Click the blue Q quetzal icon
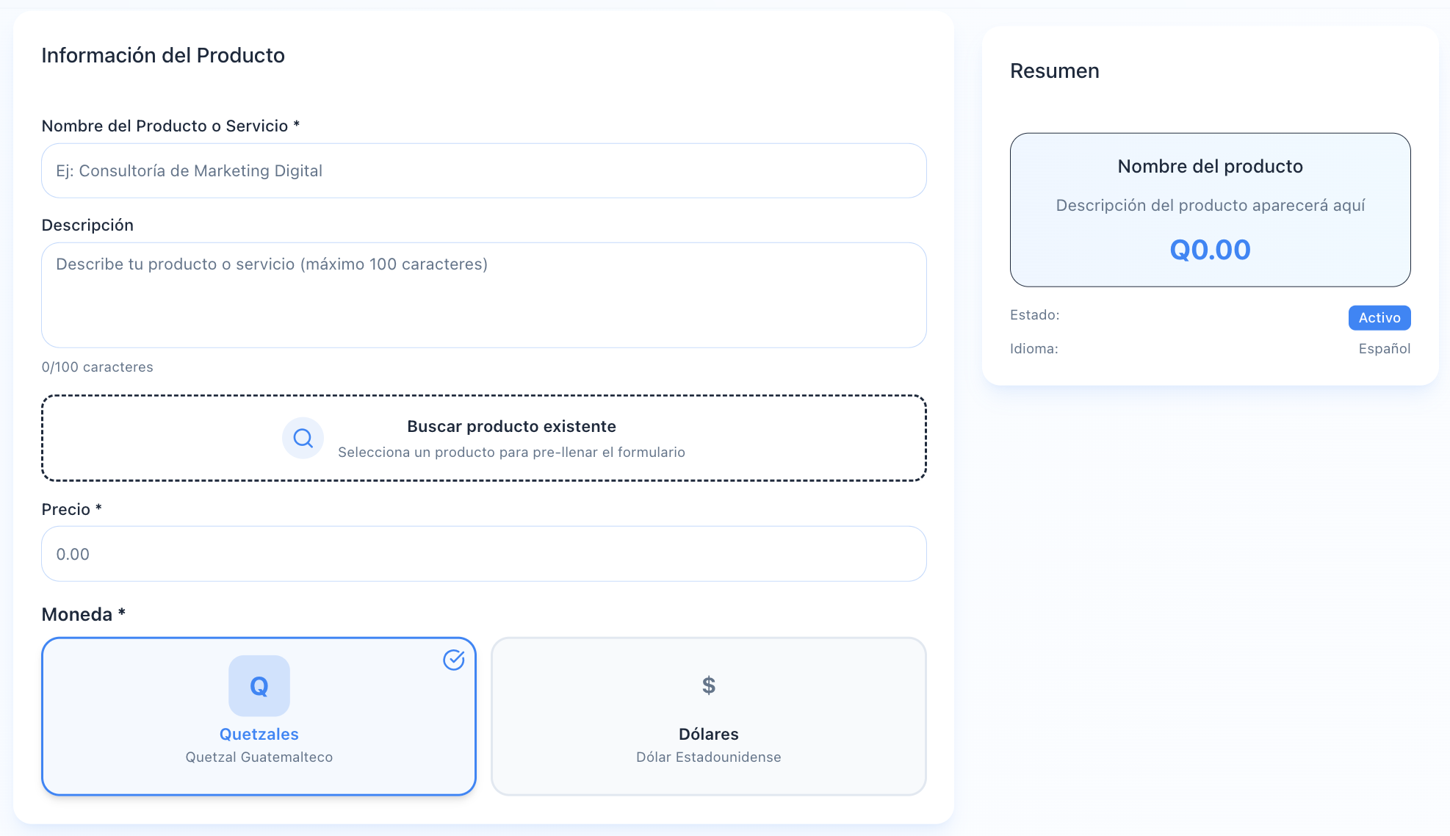 tap(259, 685)
